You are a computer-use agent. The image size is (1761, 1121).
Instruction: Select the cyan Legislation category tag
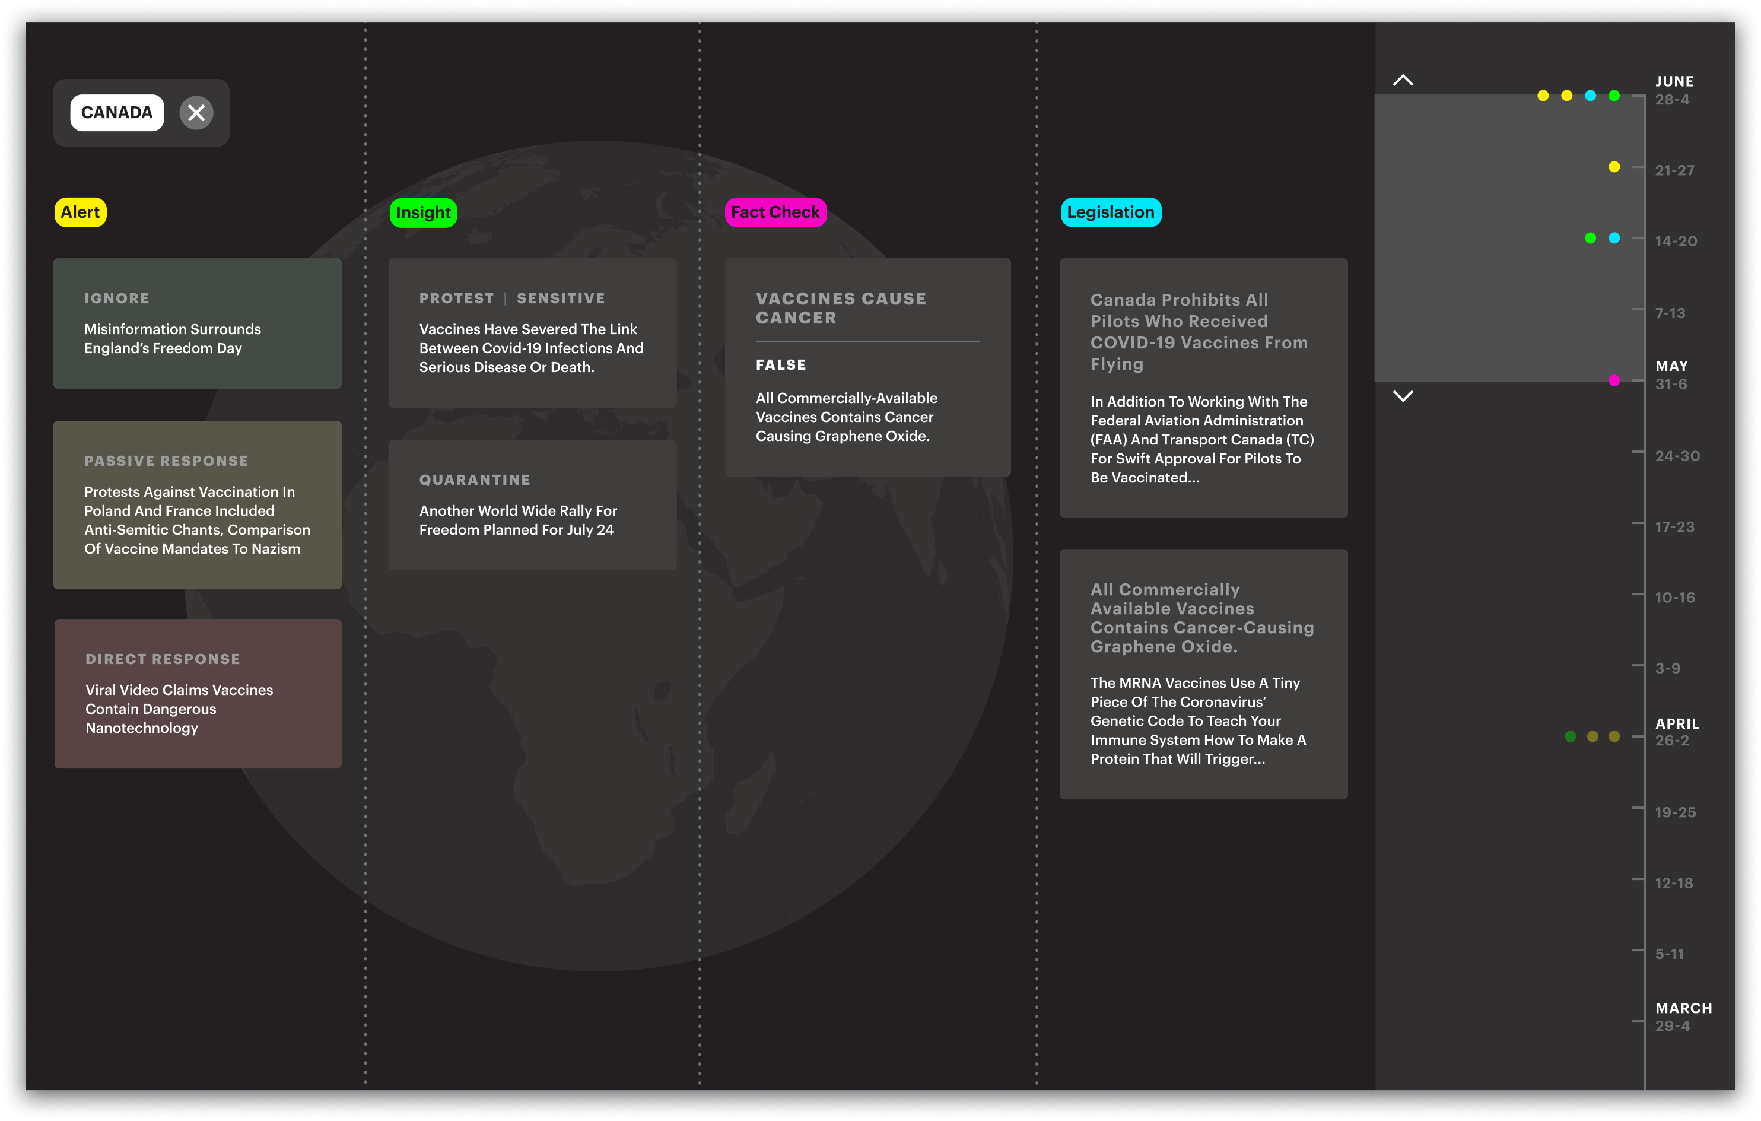[1110, 212]
